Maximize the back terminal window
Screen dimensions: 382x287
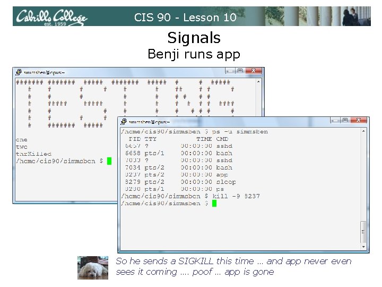click(x=240, y=71)
